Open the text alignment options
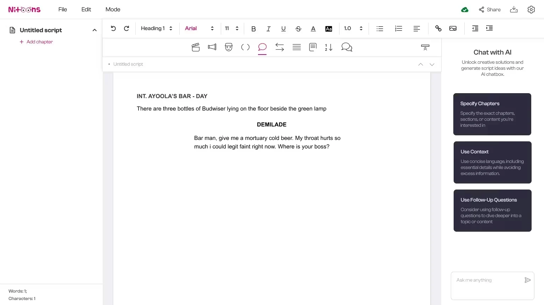This screenshot has height=305, width=544. 417,29
